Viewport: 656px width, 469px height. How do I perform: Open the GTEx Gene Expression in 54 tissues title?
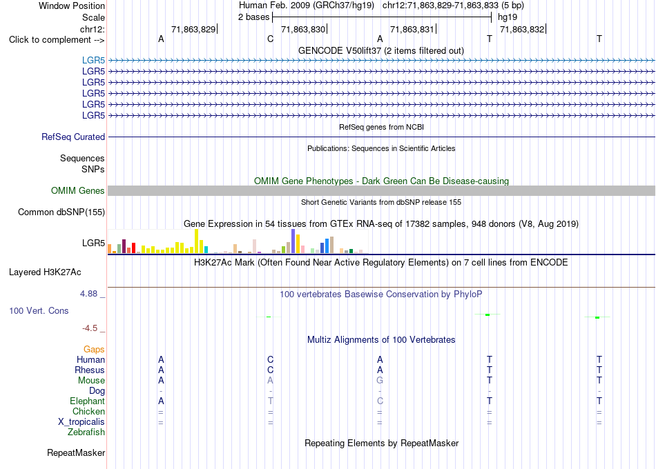click(x=381, y=223)
